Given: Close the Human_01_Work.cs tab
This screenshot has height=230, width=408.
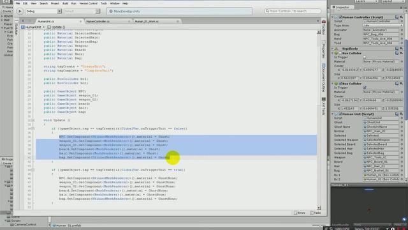Looking at the screenshot, I should pos(178,21).
